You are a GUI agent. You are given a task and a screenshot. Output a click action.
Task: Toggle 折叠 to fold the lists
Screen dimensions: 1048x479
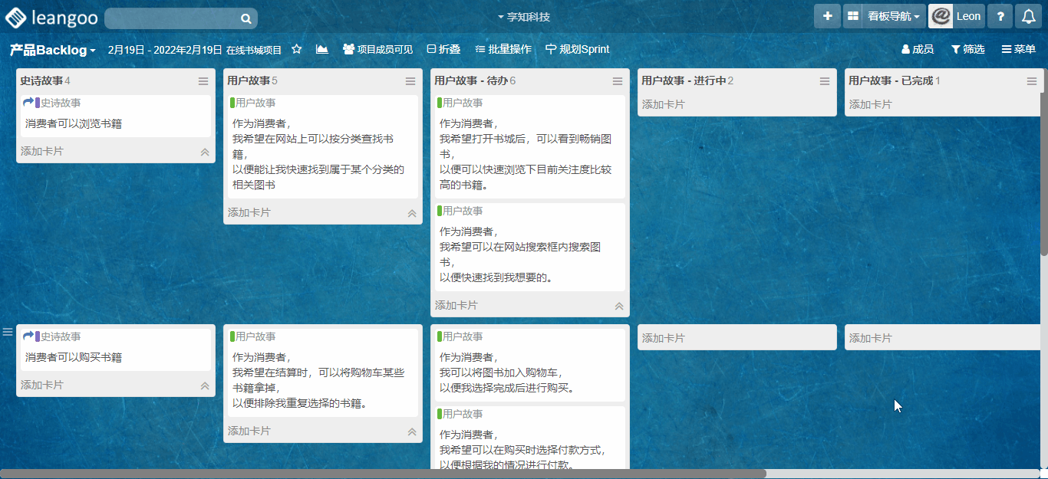(x=443, y=49)
